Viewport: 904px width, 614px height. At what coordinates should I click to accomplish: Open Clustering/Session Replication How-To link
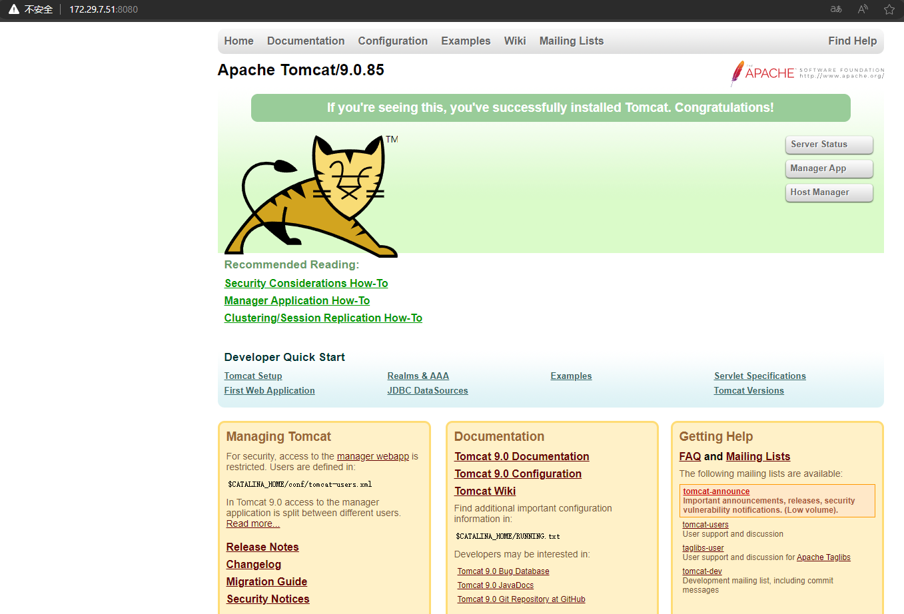click(323, 318)
